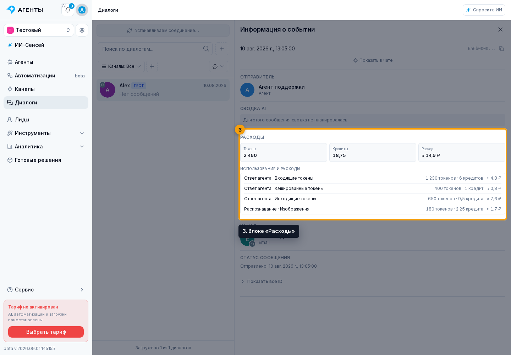Click the Выбрать тариф button
The image size is (511, 355).
pyautogui.click(x=46, y=332)
